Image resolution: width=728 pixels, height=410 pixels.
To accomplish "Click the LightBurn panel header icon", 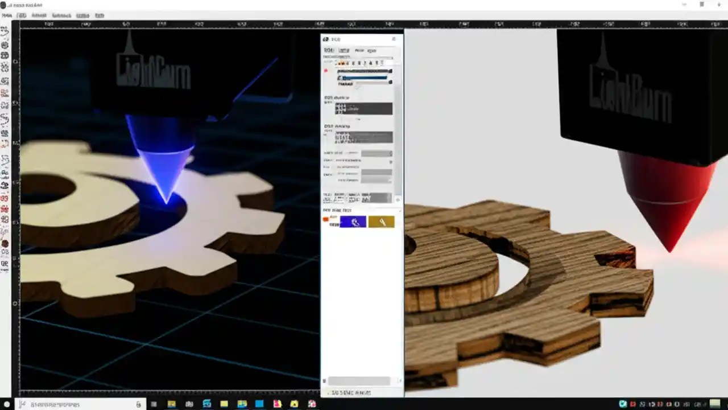I will point(326,39).
